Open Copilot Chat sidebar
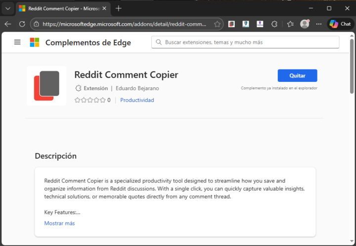The height and width of the screenshot is (246, 356). pyautogui.click(x=340, y=24)
